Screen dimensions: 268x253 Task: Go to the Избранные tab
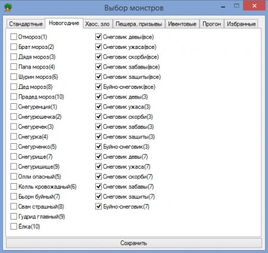(x=241, y=24)
